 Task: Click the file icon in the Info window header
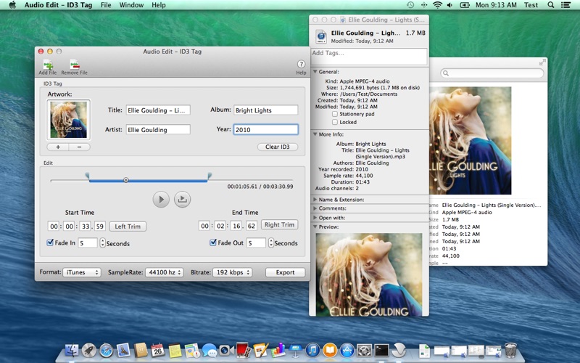click(x=321, y=37)
